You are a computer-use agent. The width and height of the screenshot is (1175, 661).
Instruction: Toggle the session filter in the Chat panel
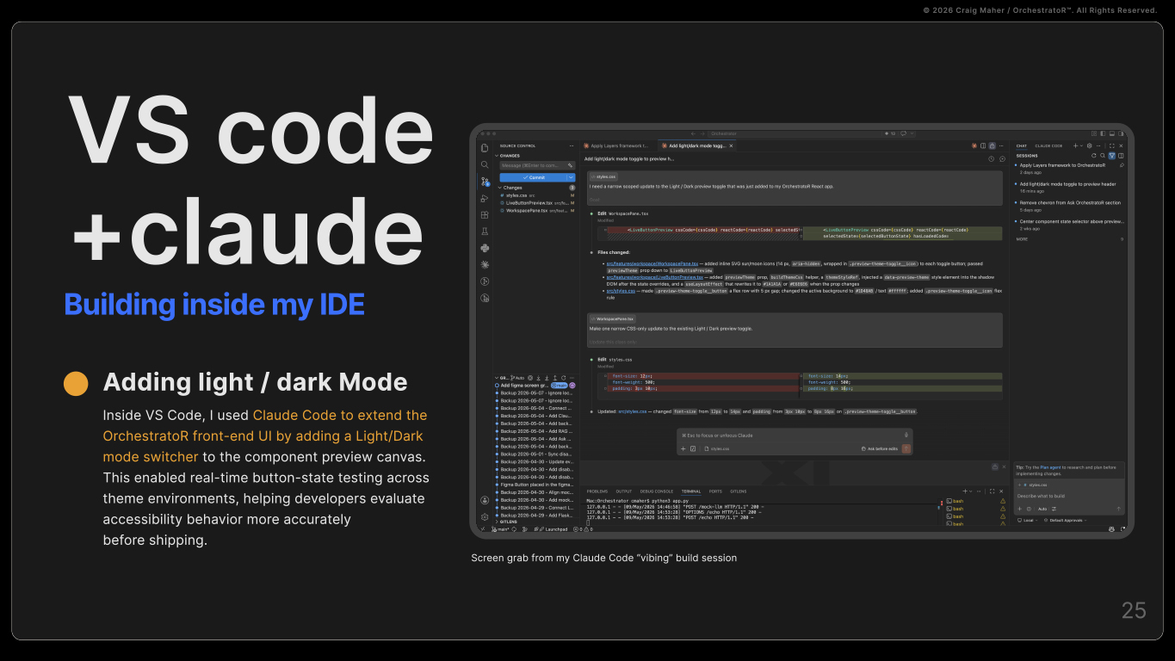pos(1112,156)
